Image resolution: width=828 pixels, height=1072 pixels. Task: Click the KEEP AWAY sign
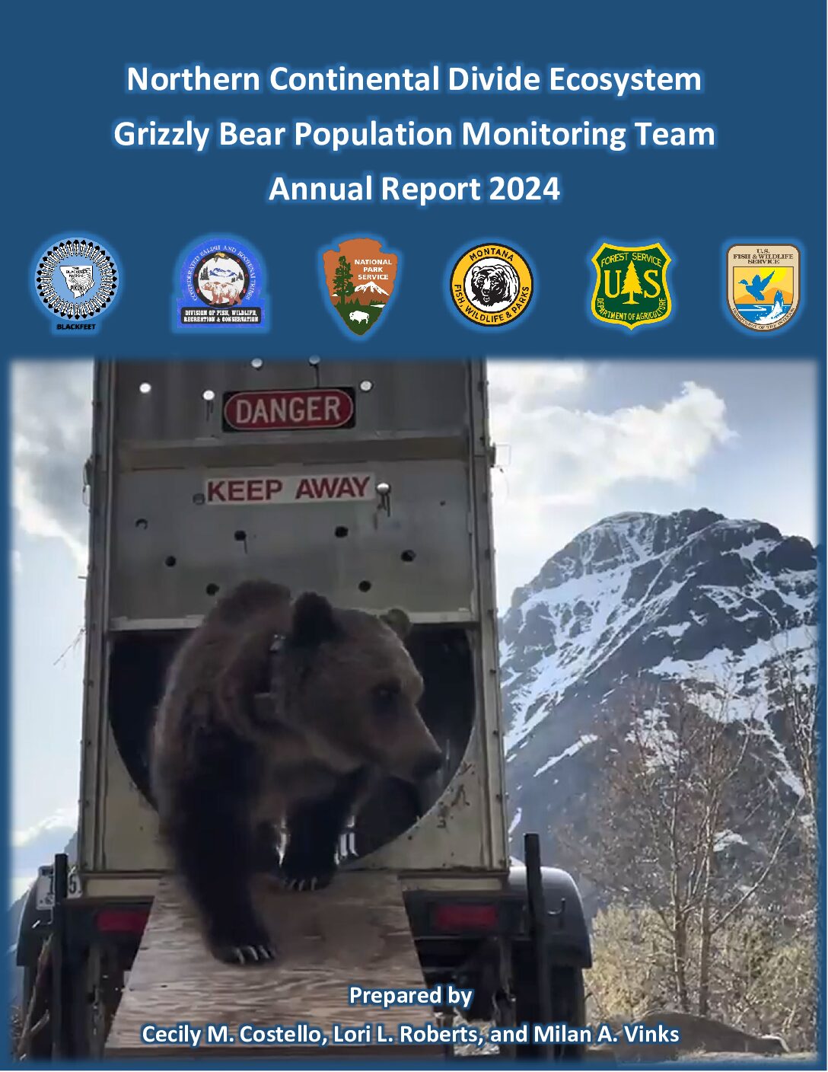click(288, 490)
